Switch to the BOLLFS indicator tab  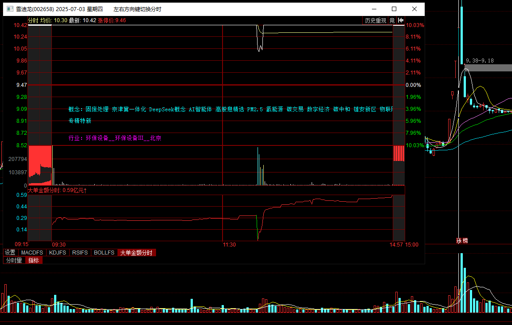pos(104,252)
